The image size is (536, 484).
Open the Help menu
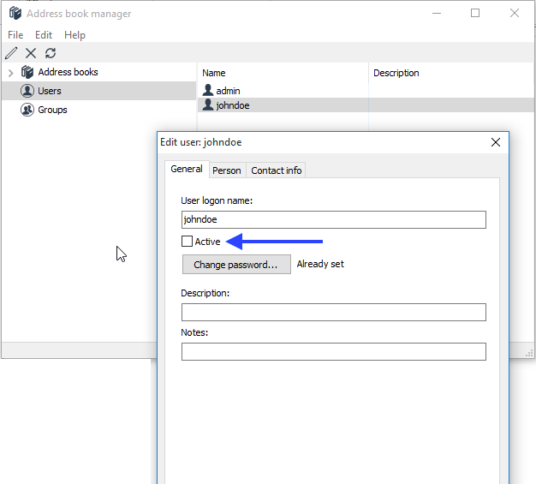(x=75, y=35)
